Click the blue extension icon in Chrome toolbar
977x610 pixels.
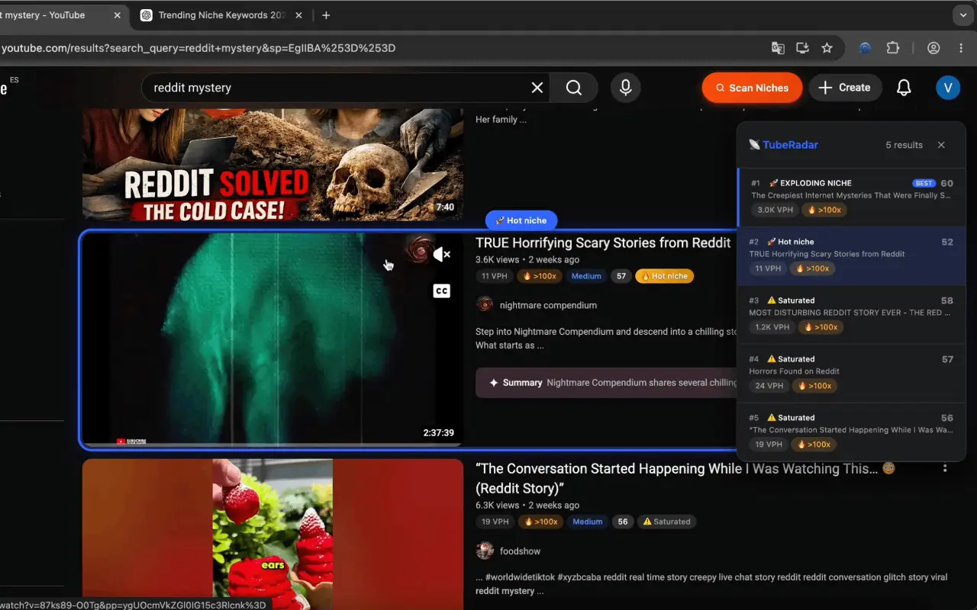point(865,48)
